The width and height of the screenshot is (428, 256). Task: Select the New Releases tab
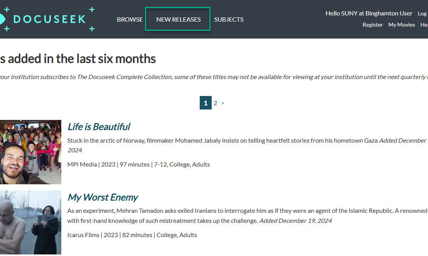click(178, 19)
